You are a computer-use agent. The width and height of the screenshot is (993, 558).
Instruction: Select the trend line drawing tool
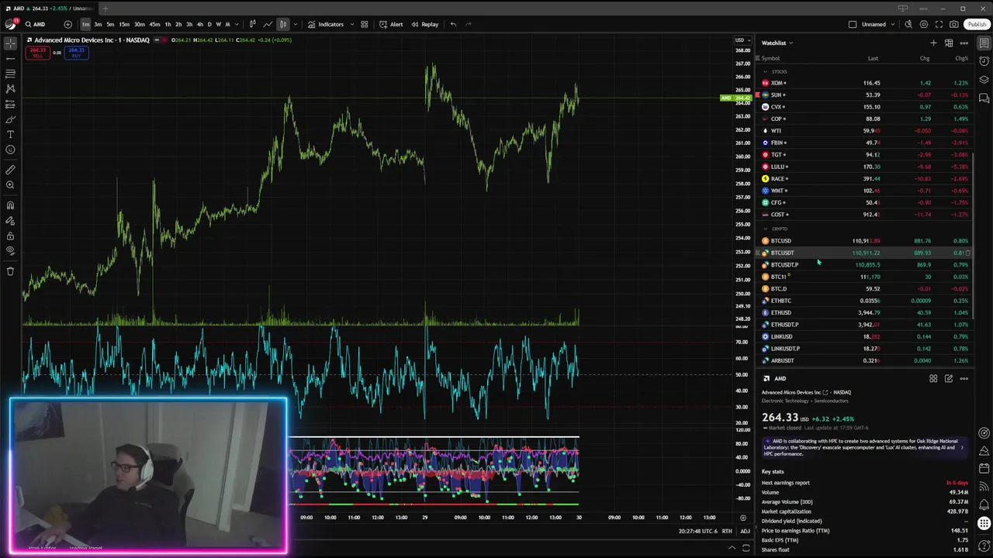pos(10,58)
